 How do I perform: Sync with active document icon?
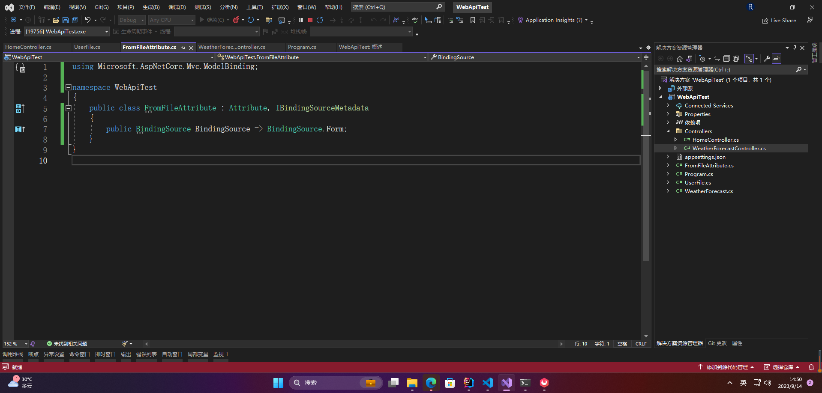coord(717,59)
